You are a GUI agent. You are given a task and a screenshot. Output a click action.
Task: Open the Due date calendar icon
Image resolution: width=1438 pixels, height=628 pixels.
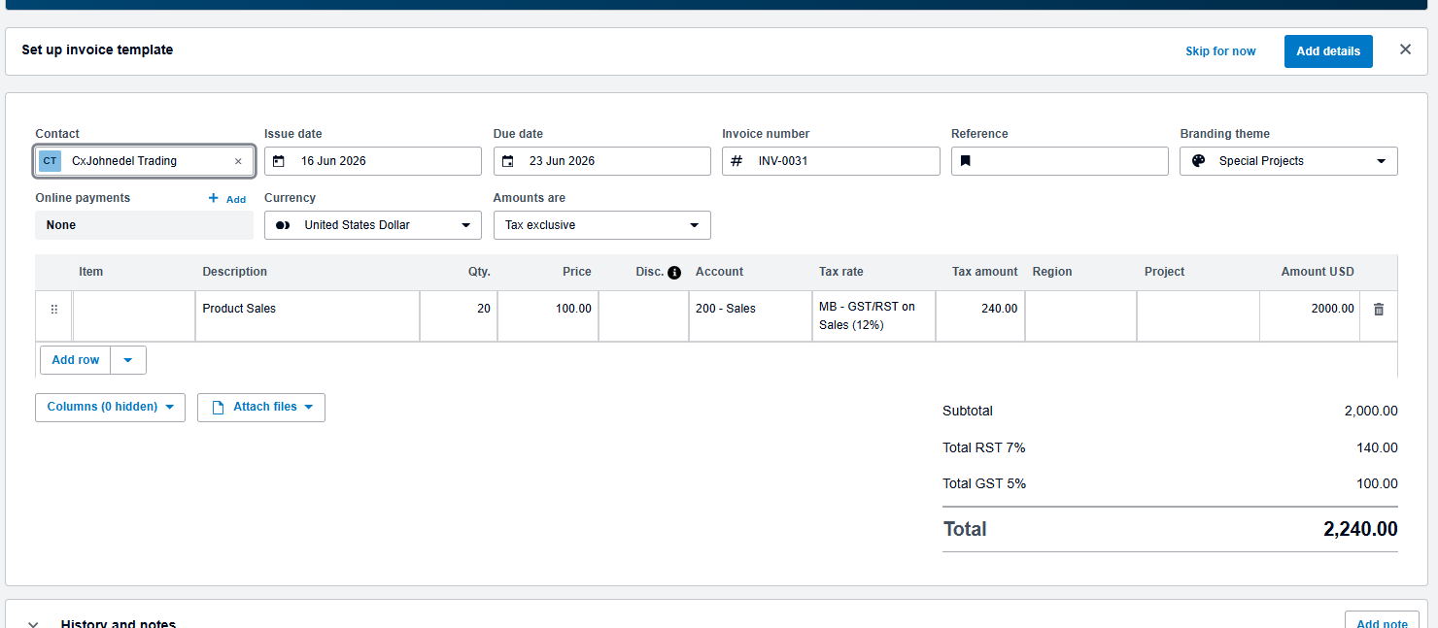508,161
